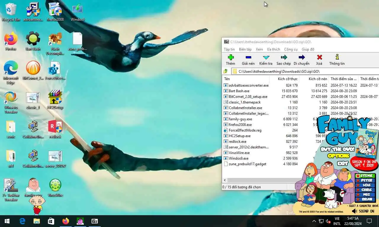Sort by Kích cỡ nén column header
The image size is (379, 227).
coord(314,79)
